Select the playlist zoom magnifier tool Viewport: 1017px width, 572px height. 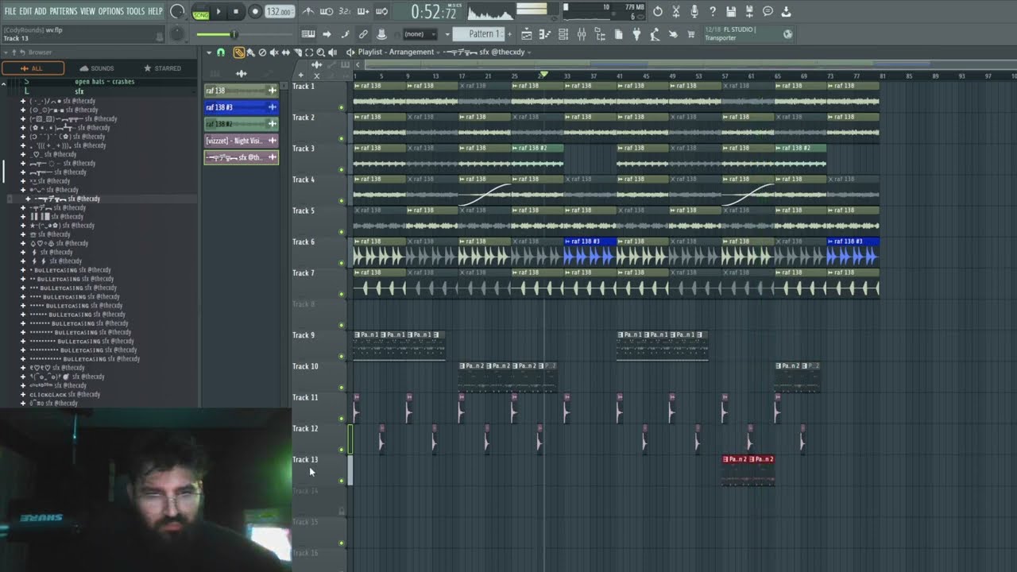click(x=321, y=52)
